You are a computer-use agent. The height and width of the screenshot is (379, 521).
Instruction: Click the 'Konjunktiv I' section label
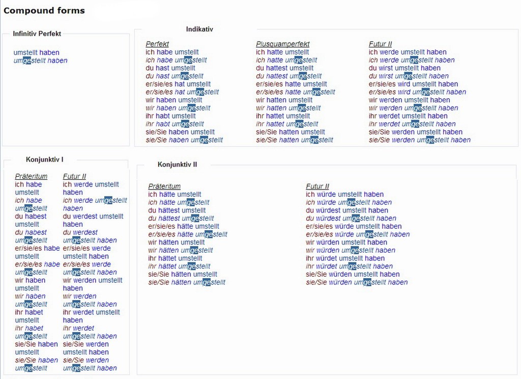(x=45, y=159)
